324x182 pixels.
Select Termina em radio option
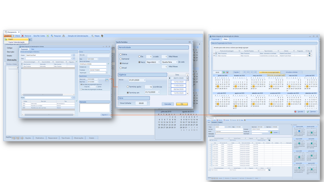coord(128,93)
